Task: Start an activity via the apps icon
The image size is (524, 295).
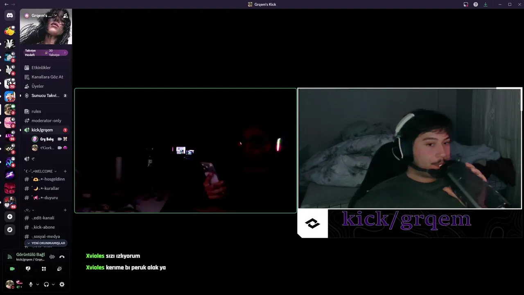Action: coord(44,269)
